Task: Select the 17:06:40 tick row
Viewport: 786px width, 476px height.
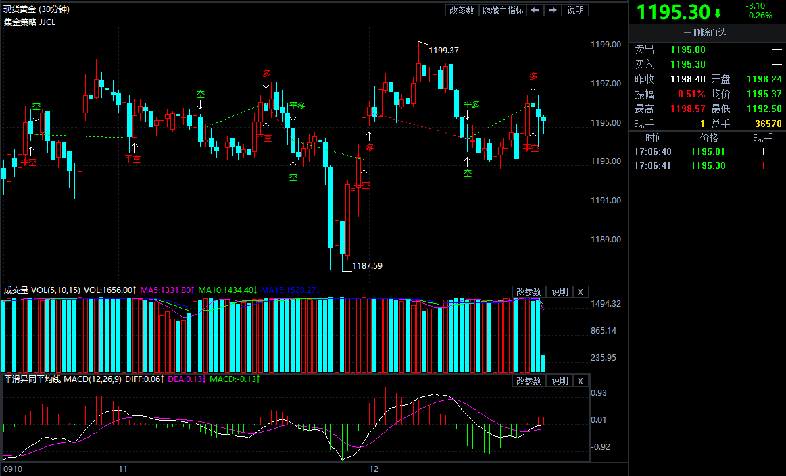Action: [x=707, y=151]
